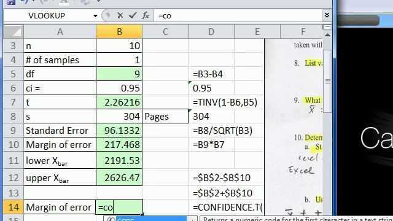The height and width of the screenshot is (221, 393).
Task: Expand the formula bar
Action: [327, 15]
